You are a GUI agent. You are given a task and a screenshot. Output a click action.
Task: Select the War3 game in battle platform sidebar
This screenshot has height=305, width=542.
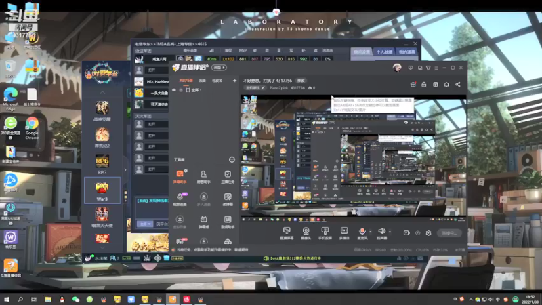pyautogui.click(x=102, y=190)
